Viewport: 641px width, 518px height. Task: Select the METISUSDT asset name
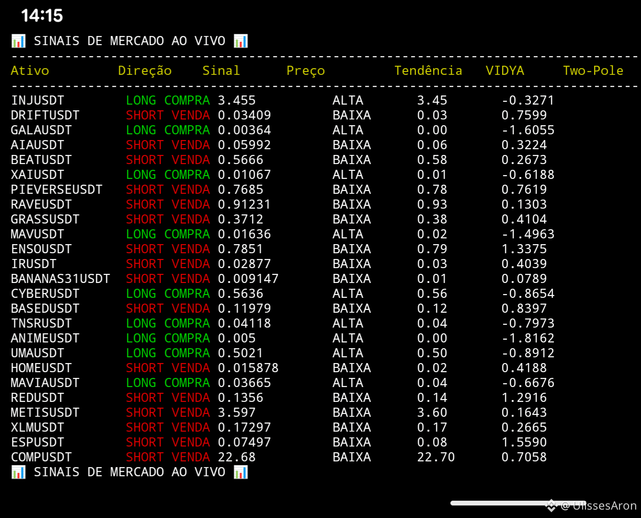point(45,412)
